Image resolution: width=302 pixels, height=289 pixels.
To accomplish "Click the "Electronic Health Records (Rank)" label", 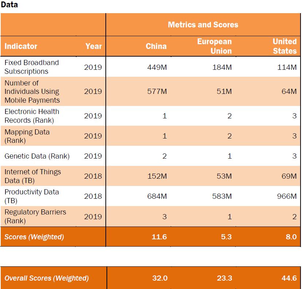I will pos(32,116).
